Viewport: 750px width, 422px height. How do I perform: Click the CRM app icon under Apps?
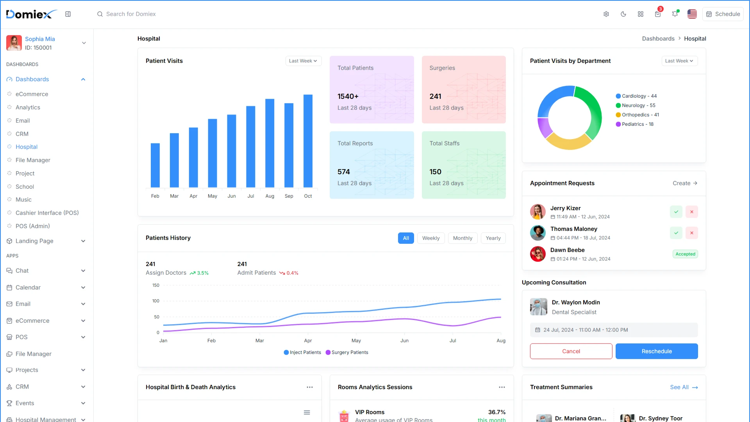click(9, 387)
